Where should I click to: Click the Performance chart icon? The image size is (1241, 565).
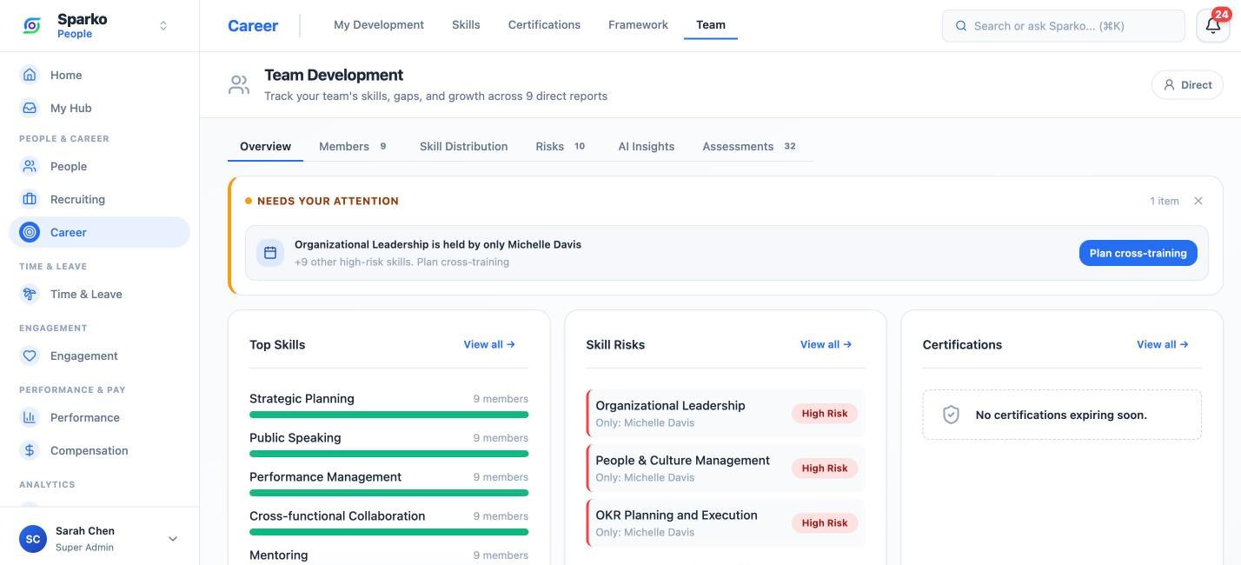pyautogui.click(x=30, y=417)
